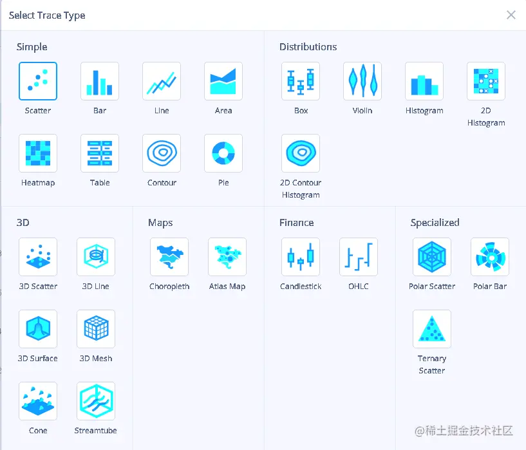The height and width of the screenshot is (450, 526).
Task: Click the Maps section heading
Action: click(x=160, y=223)
